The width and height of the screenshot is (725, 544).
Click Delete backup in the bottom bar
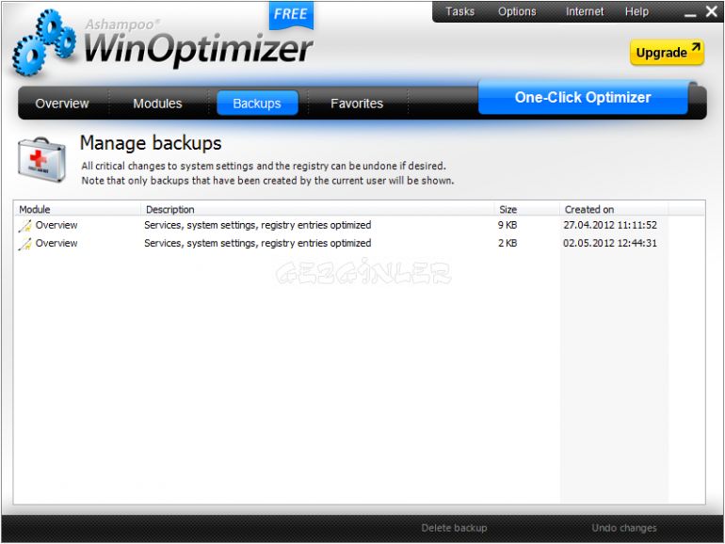pos(454,528)
